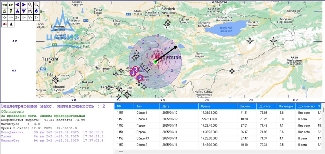Click the blue up arrow icon
This screenshot has width=325, height=154.
point(17,11)
